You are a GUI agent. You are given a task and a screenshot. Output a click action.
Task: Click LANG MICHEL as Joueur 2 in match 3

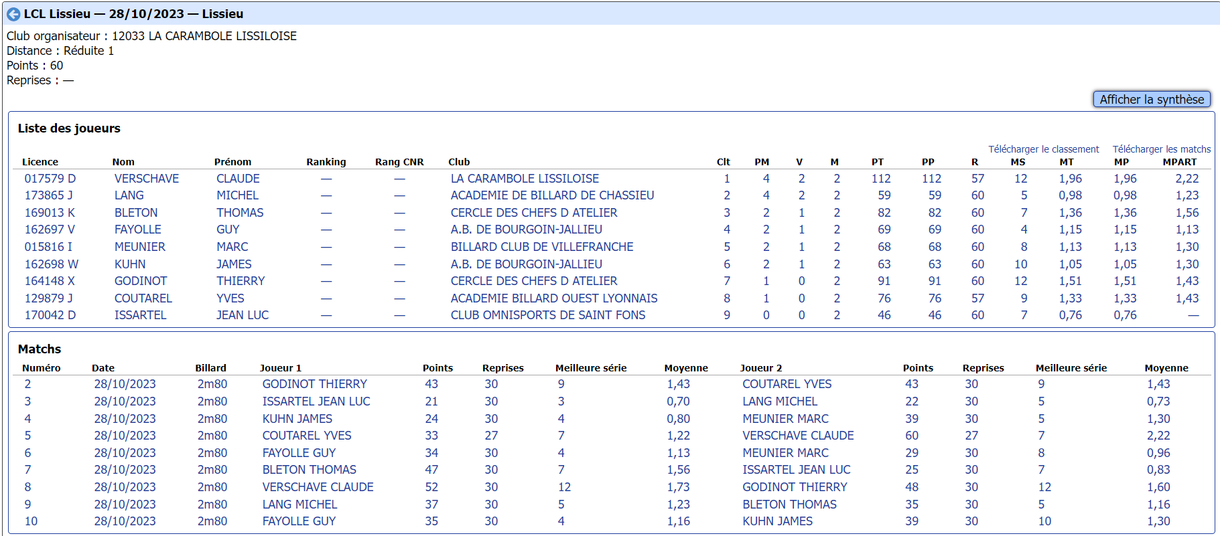pos(780,401)
